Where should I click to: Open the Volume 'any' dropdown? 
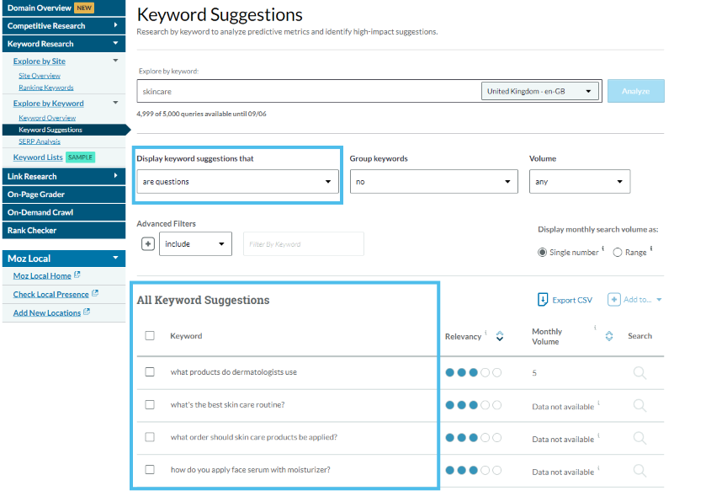[579, 182]
